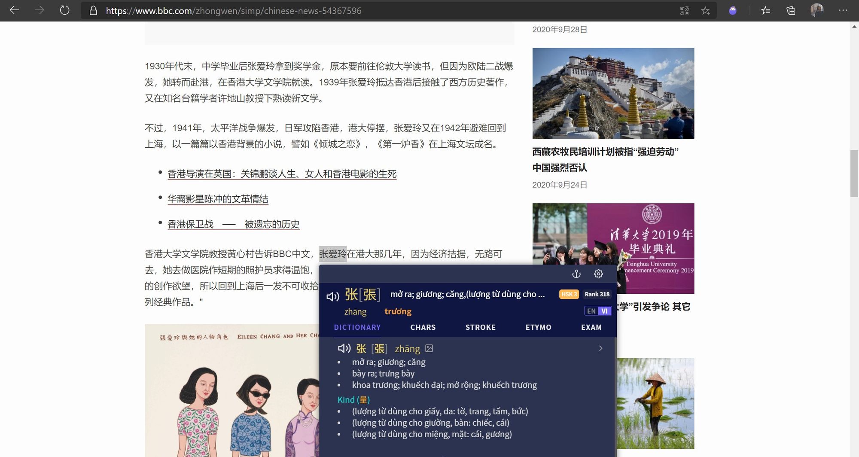Open rice field farmer thumbnail
This screenshot has width=859, height=457.
pos(655,403)
